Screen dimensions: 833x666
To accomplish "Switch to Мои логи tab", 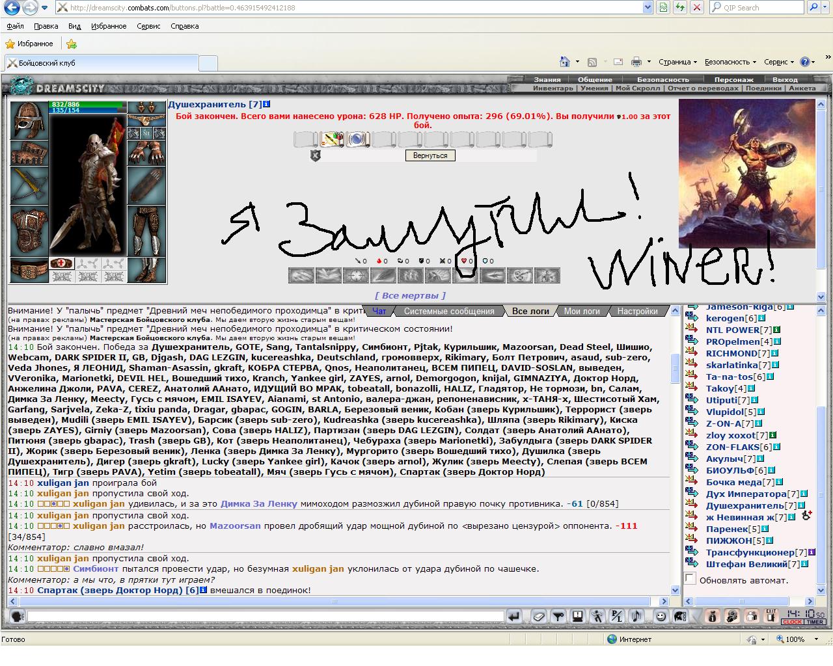I will click(x=582, y=311).
